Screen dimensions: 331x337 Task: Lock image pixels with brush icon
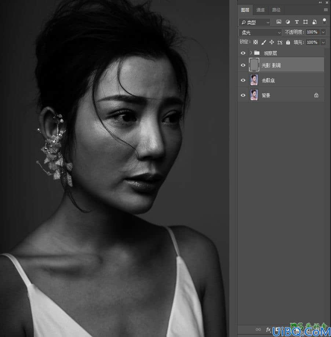point(263,42)
